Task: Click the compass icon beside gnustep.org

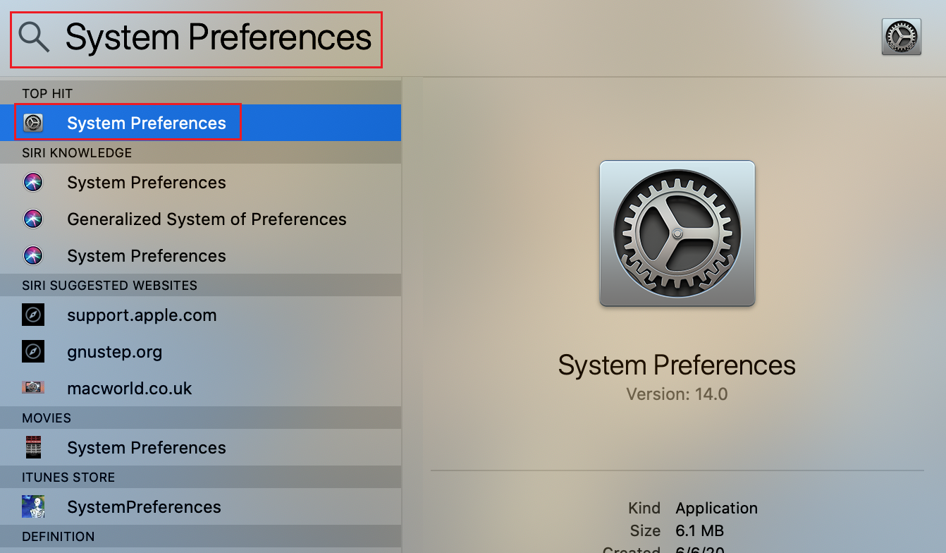Action: [33, 351]
